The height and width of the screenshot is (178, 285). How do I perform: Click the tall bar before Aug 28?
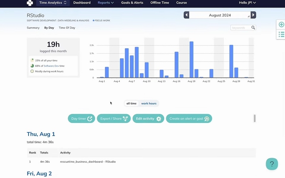coord(231,61)
